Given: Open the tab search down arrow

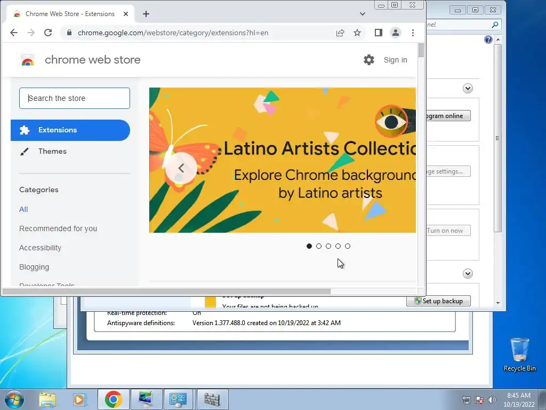Looking at the screenshot, I should point(363,14).
